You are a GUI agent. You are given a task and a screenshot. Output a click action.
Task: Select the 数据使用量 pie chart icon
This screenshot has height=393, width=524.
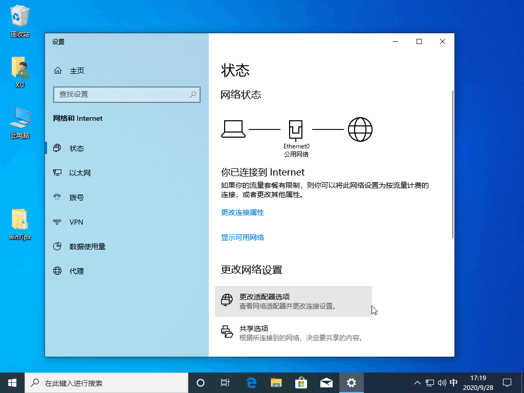pos(57,246)
